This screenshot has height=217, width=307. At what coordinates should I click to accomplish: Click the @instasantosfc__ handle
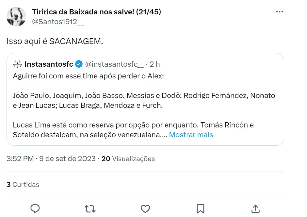click(114, 64)
